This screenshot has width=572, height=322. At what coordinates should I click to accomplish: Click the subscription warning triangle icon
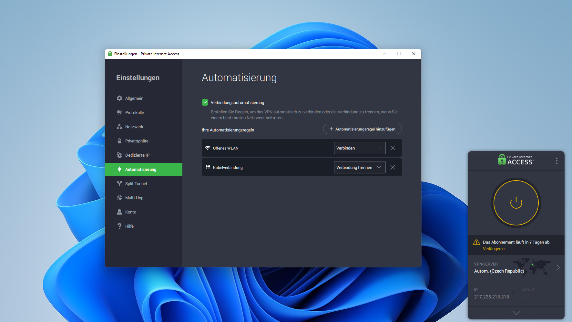pos(476,242)
